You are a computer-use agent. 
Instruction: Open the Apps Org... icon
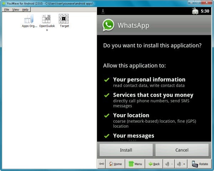point(29,19)
